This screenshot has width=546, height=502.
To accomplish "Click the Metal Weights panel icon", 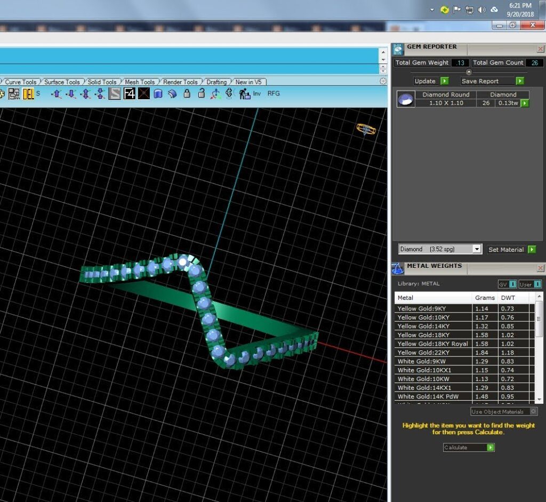I will coord(398,268).
